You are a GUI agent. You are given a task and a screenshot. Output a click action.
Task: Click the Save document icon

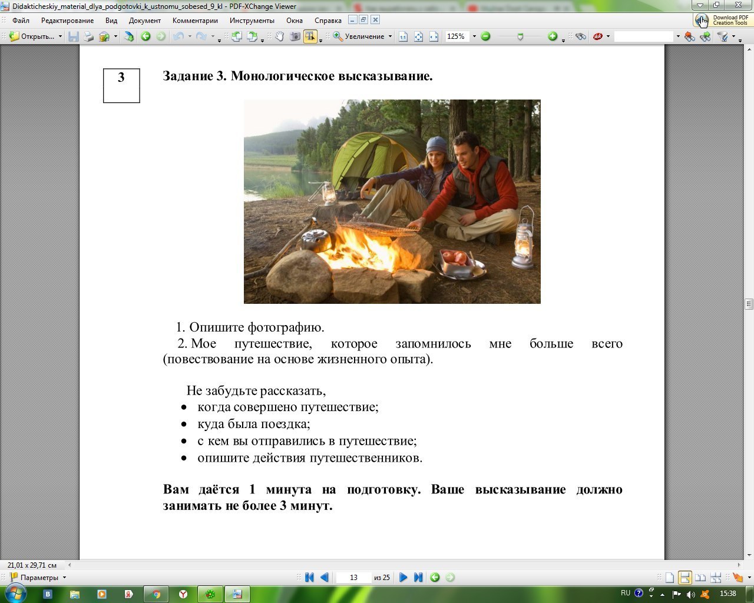(74, 37)
